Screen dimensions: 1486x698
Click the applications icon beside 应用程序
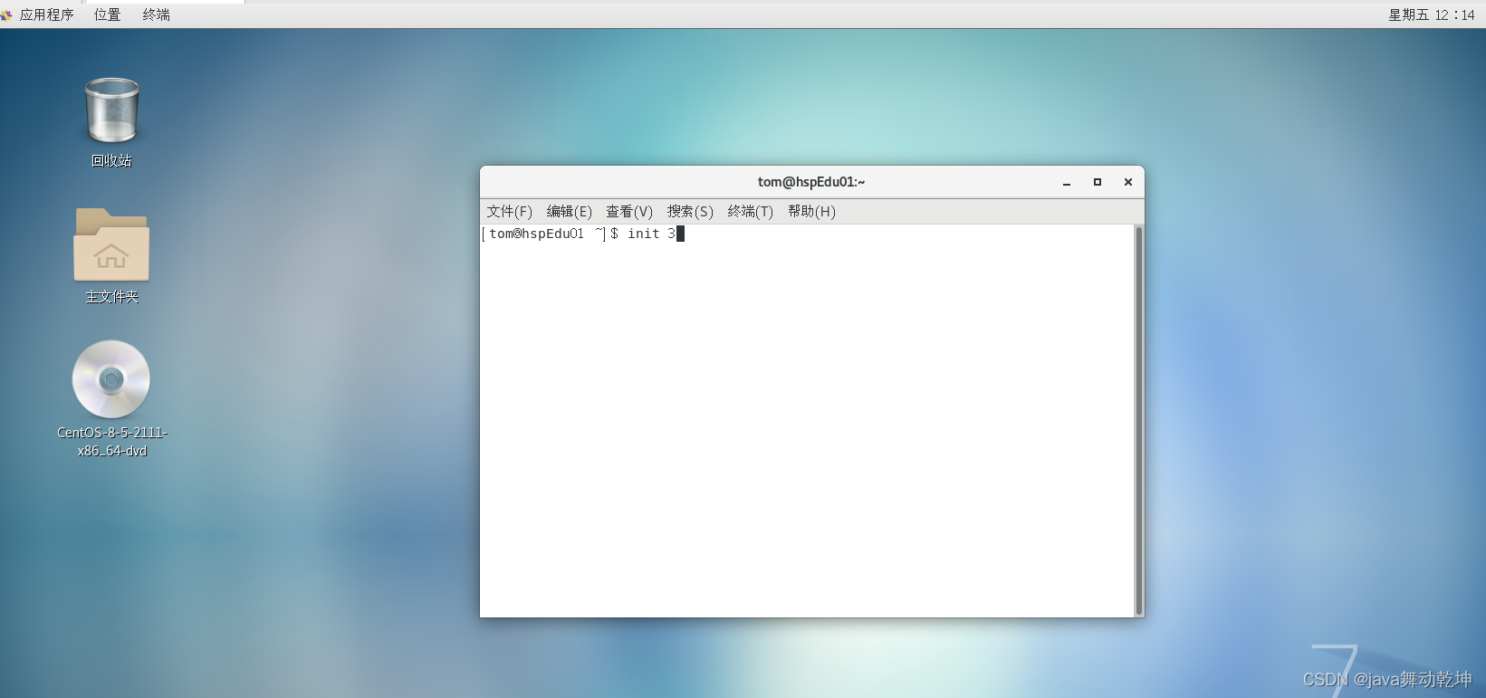(x=7, y=14)
